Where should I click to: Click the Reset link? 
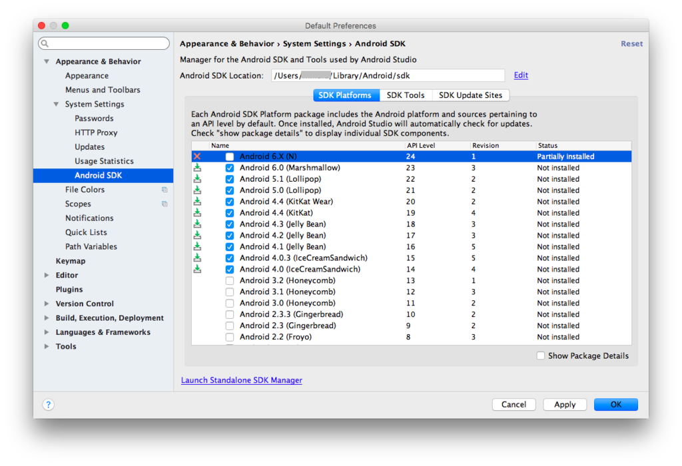click(631, 43)
